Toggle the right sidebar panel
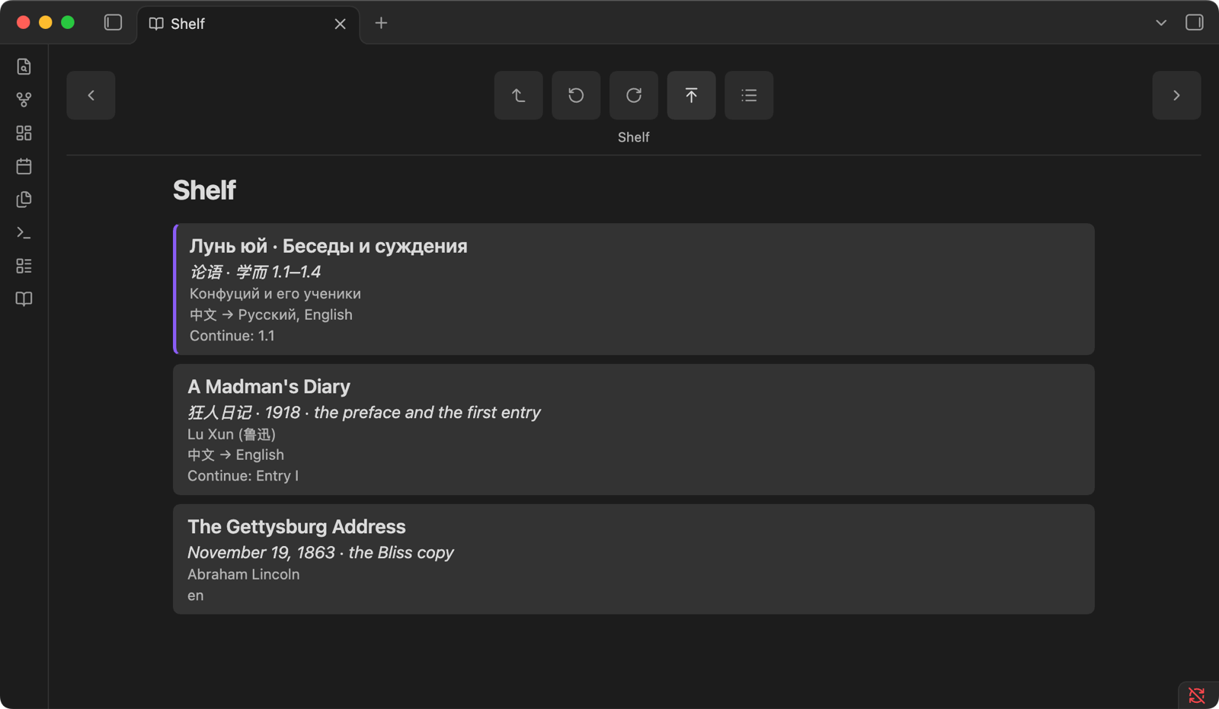 (x=1194, y=23)
